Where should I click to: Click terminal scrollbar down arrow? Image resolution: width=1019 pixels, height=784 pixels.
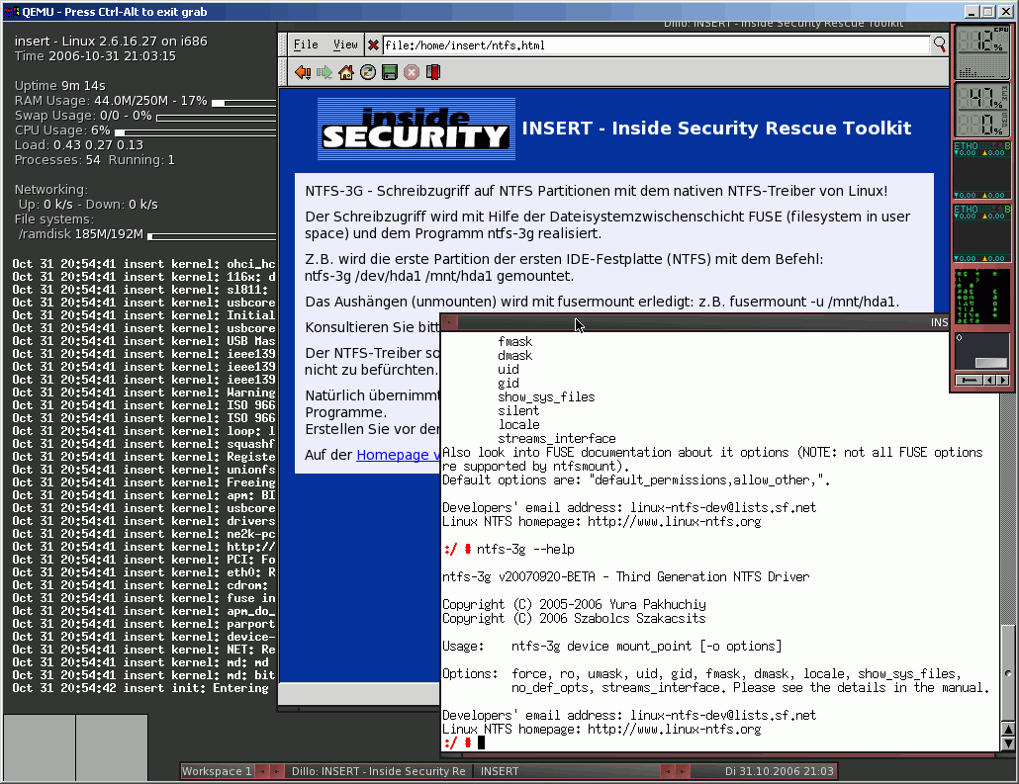coord(1008,743)
